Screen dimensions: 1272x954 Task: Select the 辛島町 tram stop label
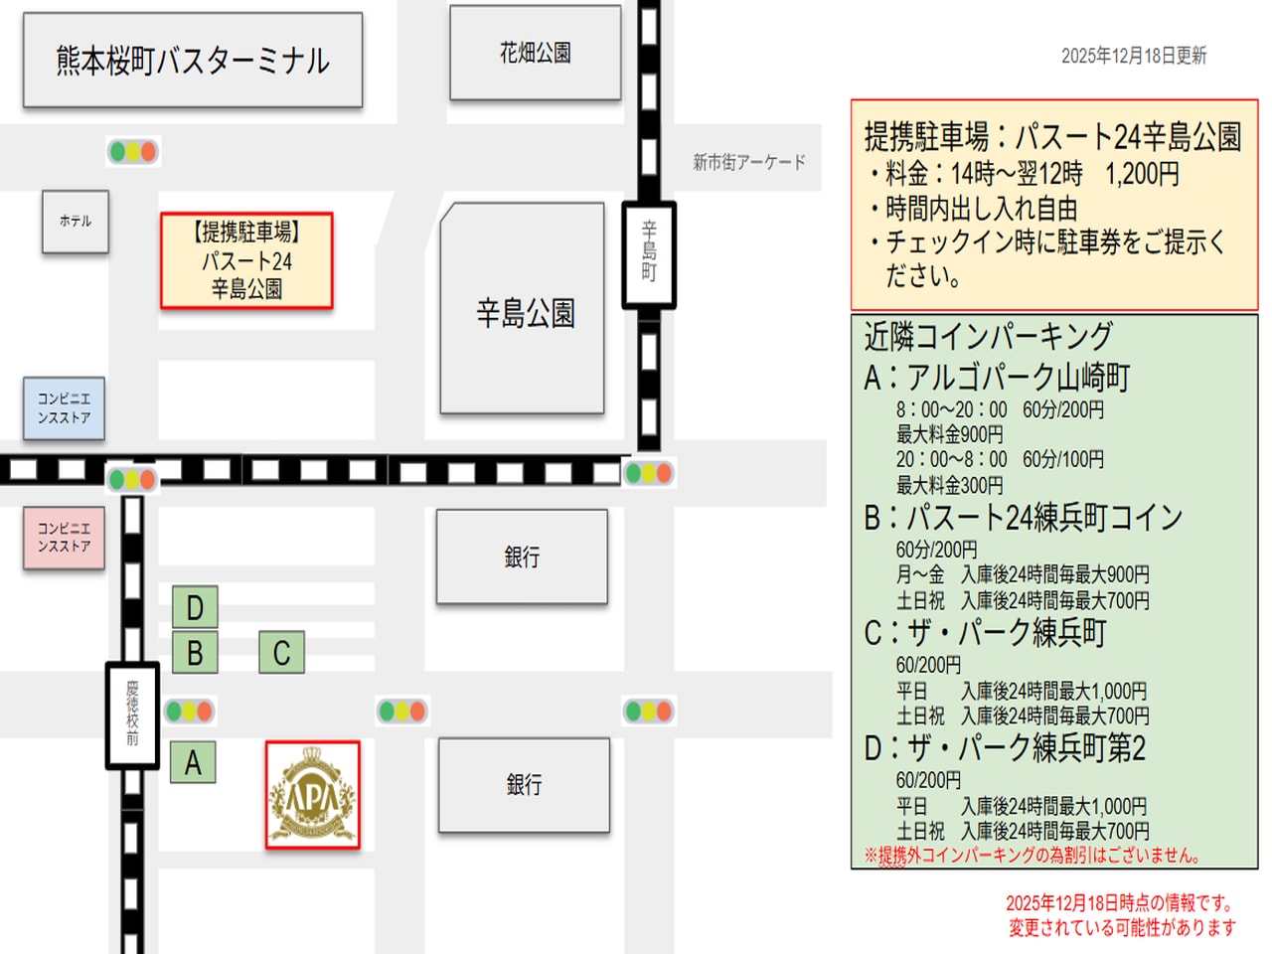point(647,253)
